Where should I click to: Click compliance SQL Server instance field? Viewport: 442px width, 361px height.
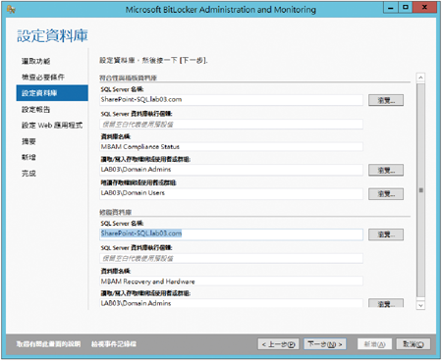coord(231,125)
